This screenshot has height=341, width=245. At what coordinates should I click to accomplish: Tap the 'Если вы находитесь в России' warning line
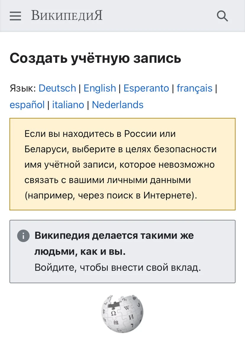(100, 134)
